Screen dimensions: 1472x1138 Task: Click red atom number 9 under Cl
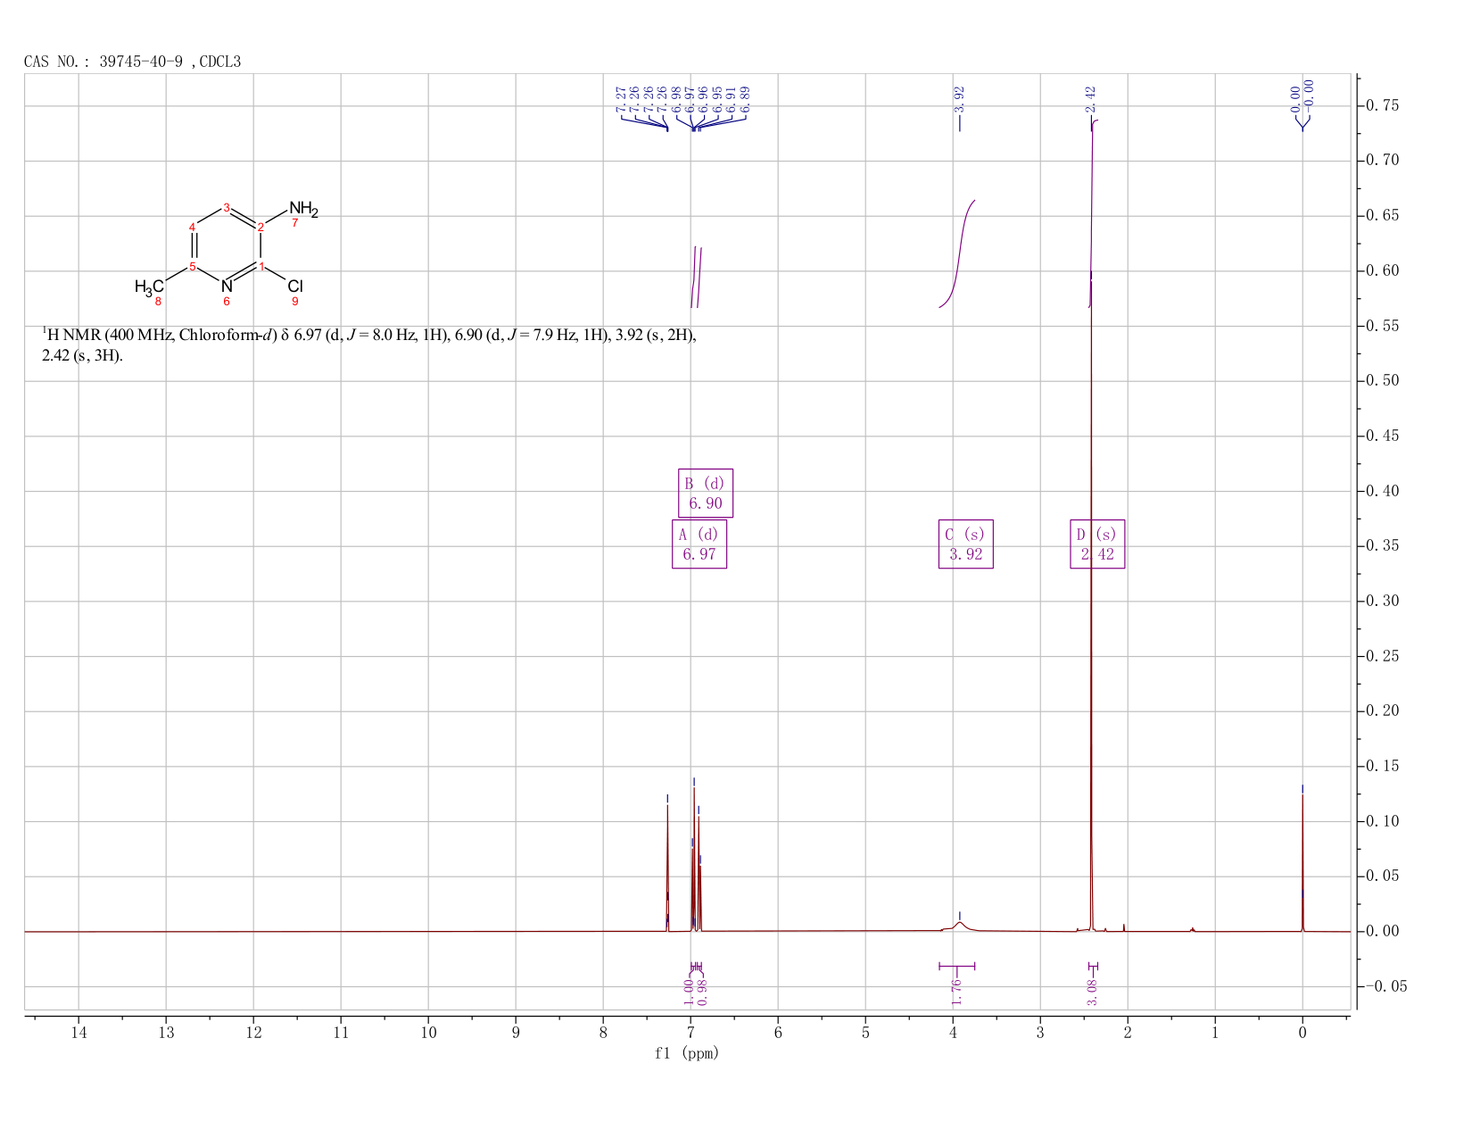point(295,302)
